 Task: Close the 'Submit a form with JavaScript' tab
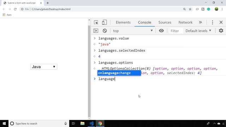click(x=41, y=3)
